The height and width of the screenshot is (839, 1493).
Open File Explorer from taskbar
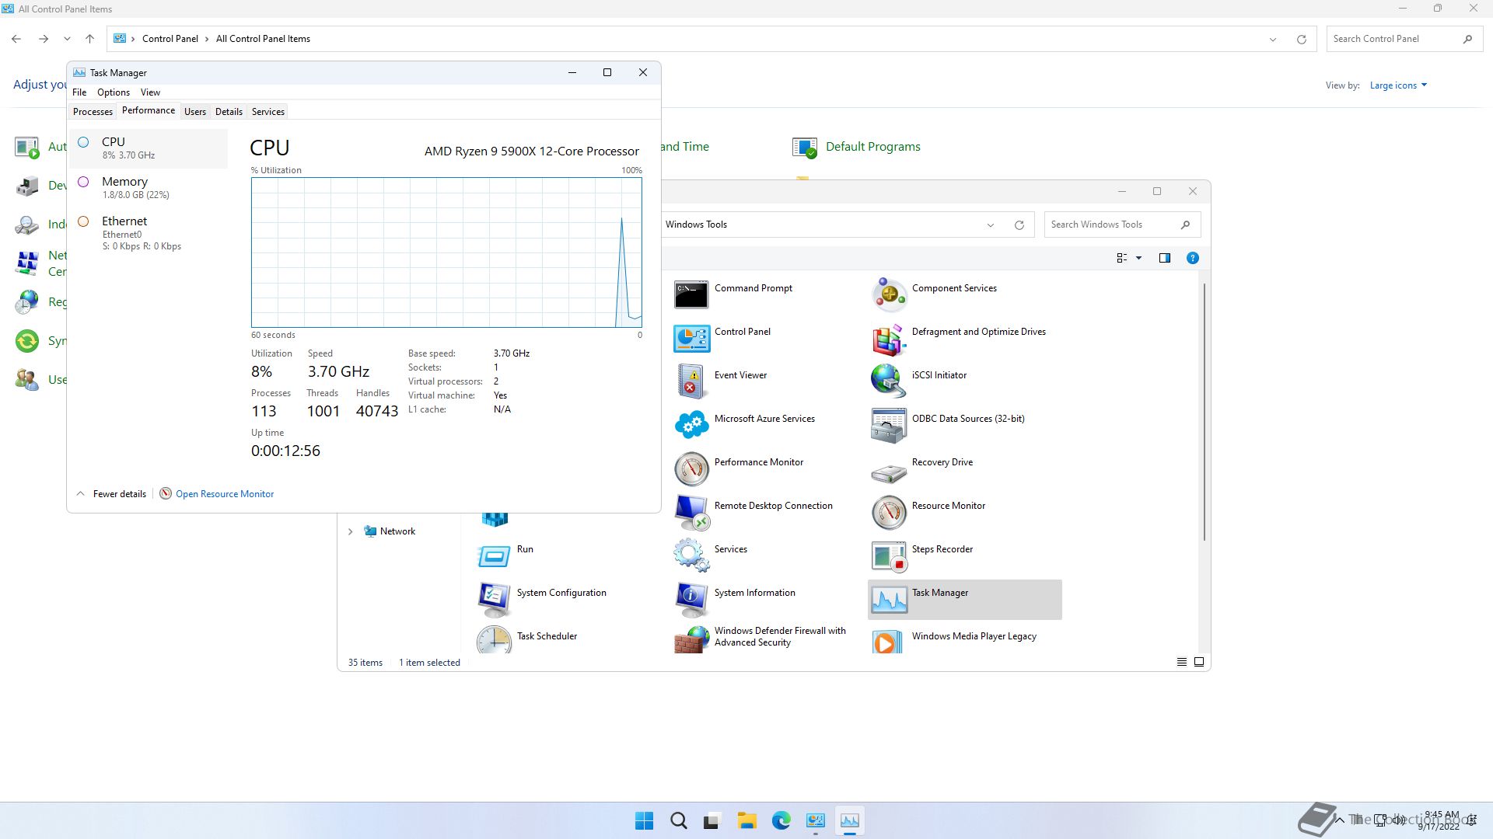[746, 820]
